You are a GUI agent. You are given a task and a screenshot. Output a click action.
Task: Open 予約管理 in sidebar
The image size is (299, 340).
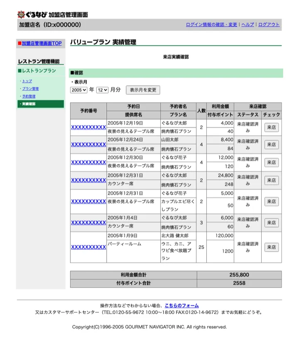29,96
